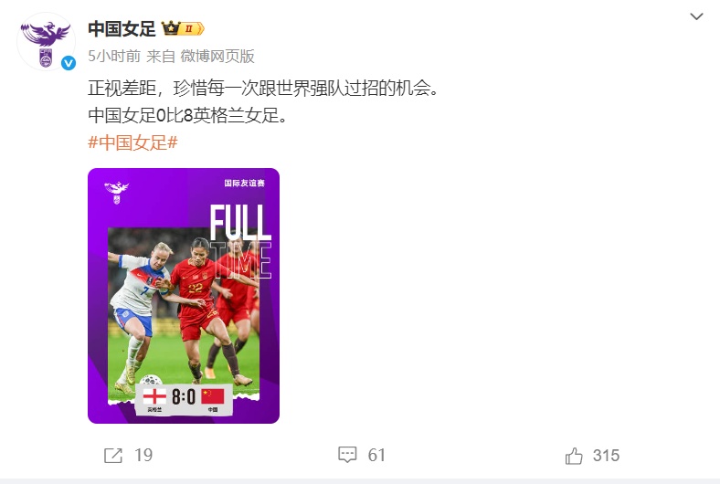View the full-time match poster image

(x=184, y=296)
